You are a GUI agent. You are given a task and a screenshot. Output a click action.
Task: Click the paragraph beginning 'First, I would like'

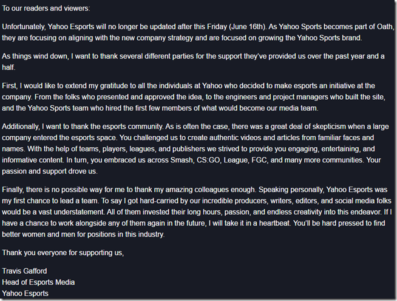point(194,97)
